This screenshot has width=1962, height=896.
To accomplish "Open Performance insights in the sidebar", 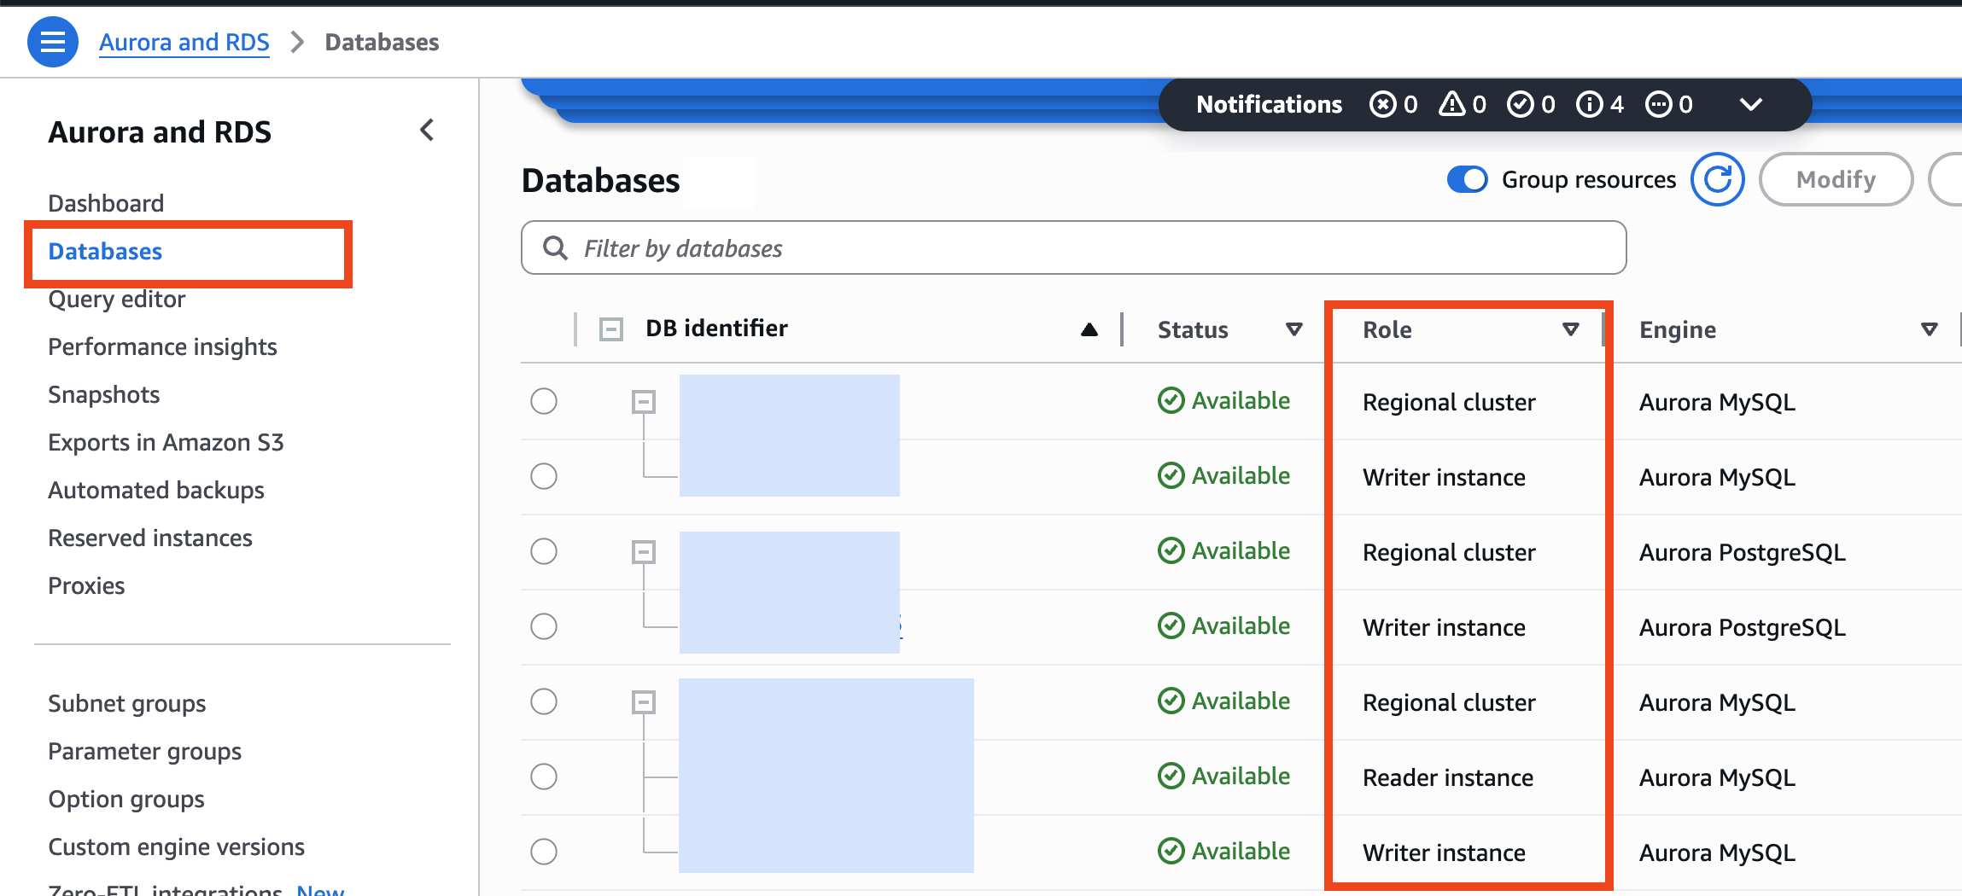I will (x=162, y=346).
